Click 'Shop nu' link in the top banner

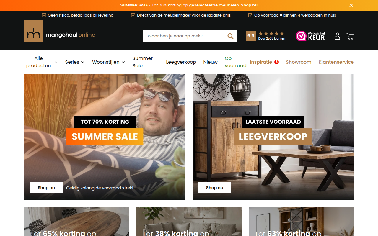point(249,5)
